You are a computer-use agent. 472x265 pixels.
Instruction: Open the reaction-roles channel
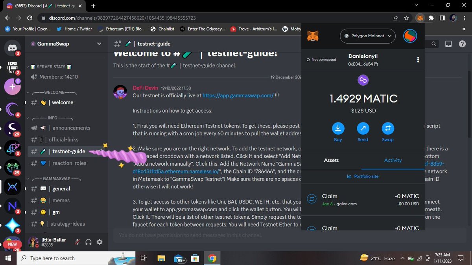[67, 163]
